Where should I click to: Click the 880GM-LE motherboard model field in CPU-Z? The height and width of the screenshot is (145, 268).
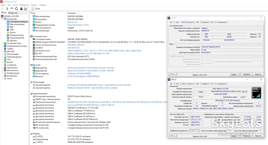click(x=224, y=31)
